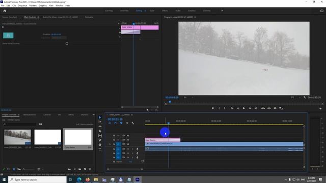Open Program monitor playback resolution dropdown
The width and height of the screenshot is (326, 183).
pos(295,97)
